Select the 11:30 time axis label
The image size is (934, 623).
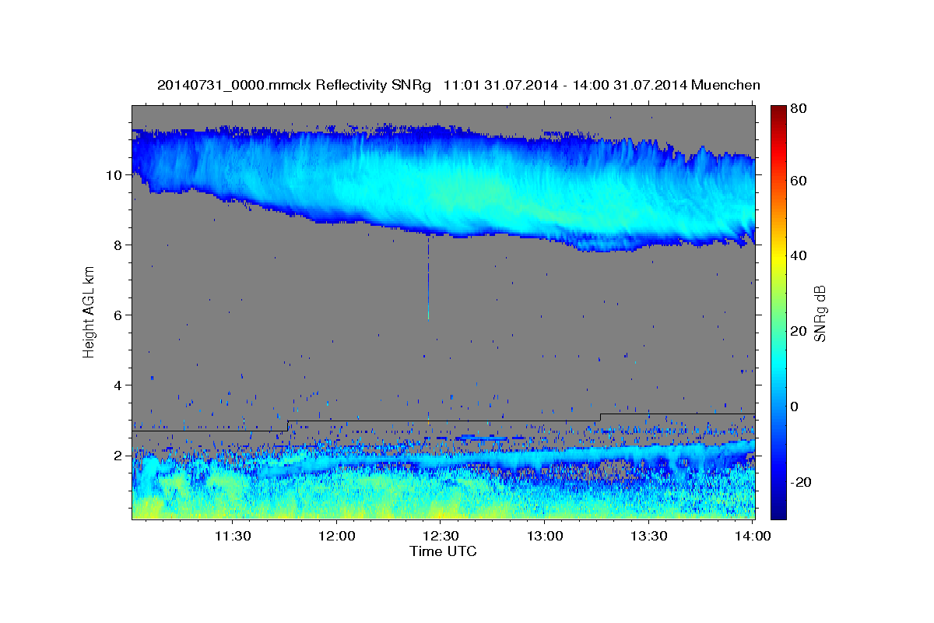click(232, 537)
